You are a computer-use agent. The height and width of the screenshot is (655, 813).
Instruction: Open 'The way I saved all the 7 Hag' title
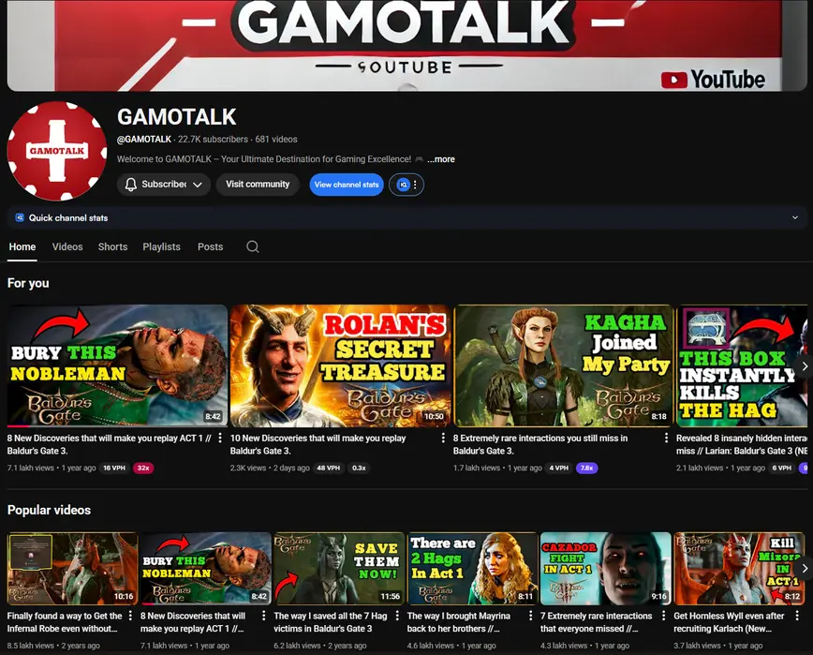[331, 622]
